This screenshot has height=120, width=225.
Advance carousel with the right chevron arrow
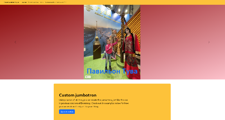tap(209, 42)
